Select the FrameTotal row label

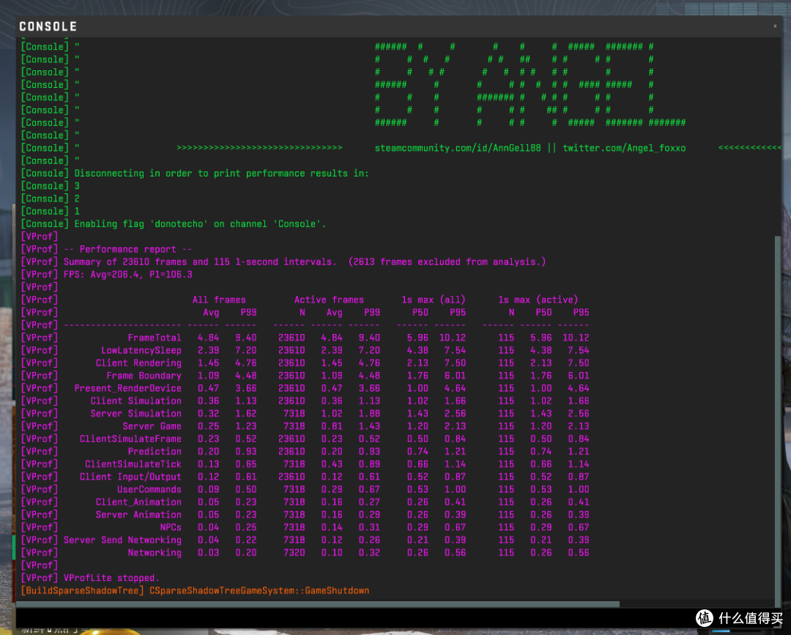click(155, 338)
